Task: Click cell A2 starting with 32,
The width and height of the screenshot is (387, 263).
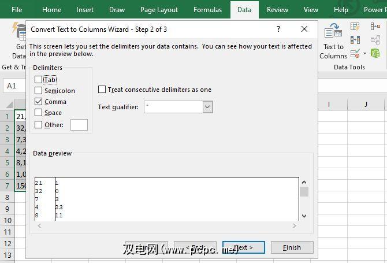Action: (20, 128)
